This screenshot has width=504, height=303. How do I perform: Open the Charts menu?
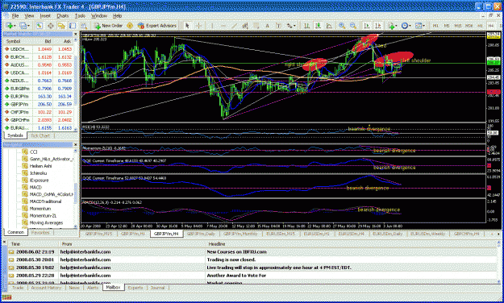(x=62, y=15)
